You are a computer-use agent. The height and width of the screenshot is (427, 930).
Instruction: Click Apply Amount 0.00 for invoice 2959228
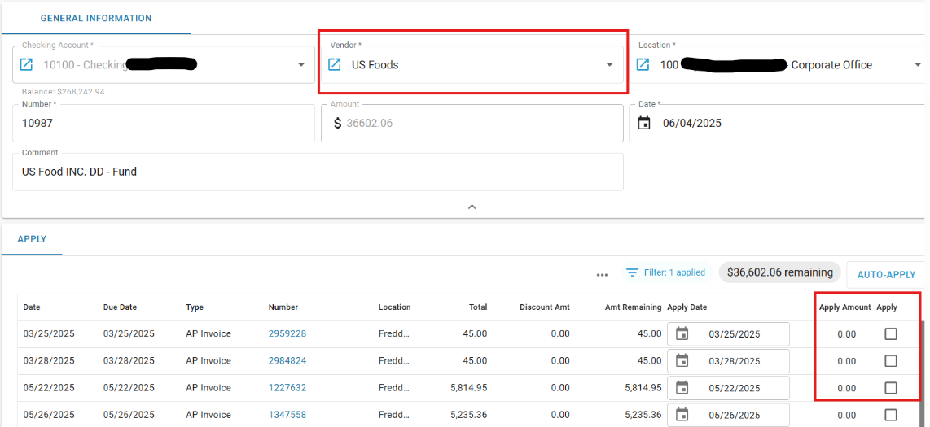847,334
